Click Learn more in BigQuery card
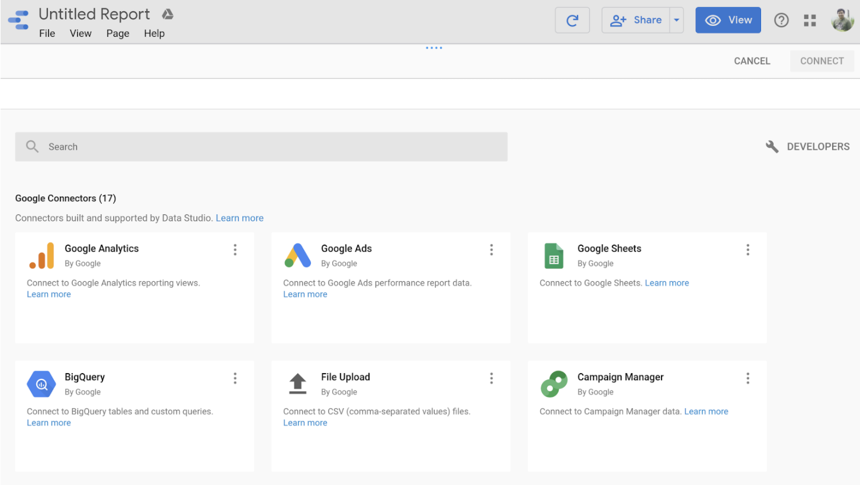 click(49, 423)
